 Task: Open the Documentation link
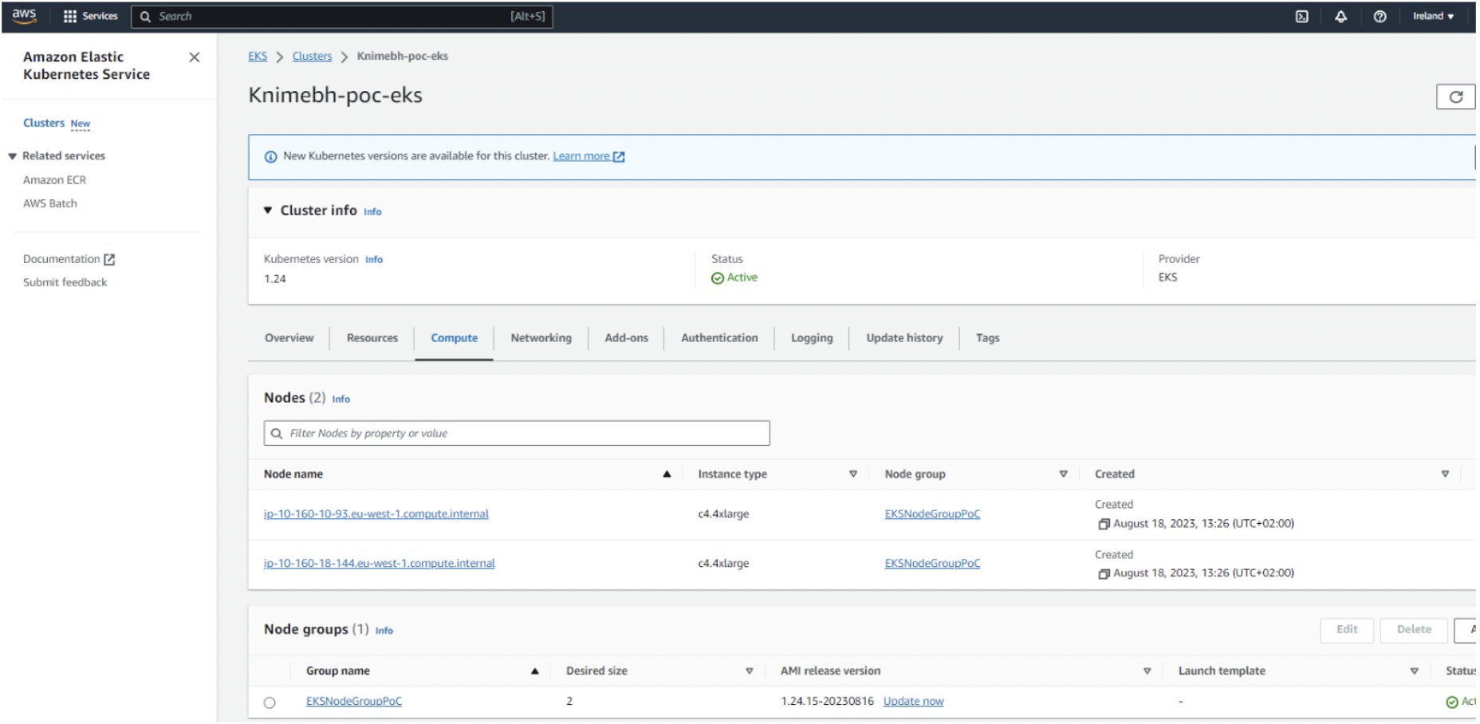(x=61, y=259)
